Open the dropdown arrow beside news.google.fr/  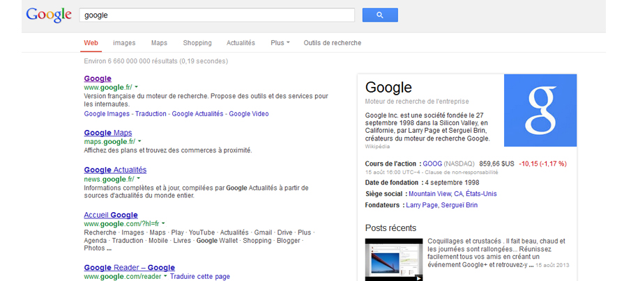pyautogui.click(x=138, y=179)
